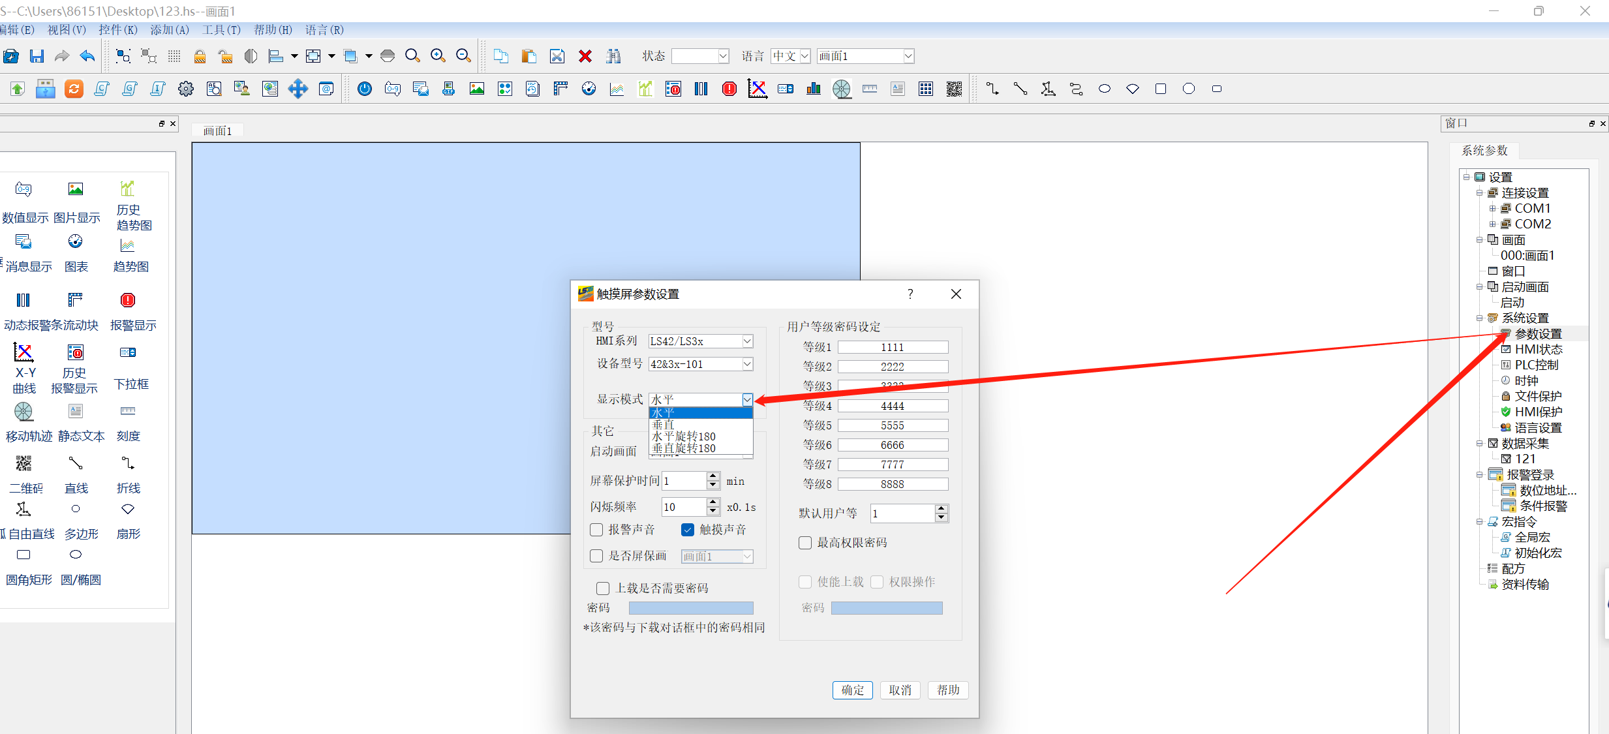Open the 帮助(H) menu

point(273,30)
